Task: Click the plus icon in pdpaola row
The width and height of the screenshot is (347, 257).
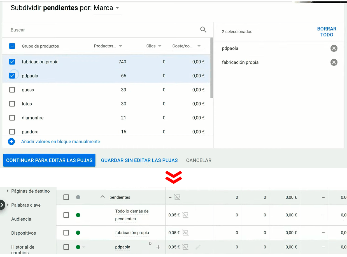Action: coord(158,247)
